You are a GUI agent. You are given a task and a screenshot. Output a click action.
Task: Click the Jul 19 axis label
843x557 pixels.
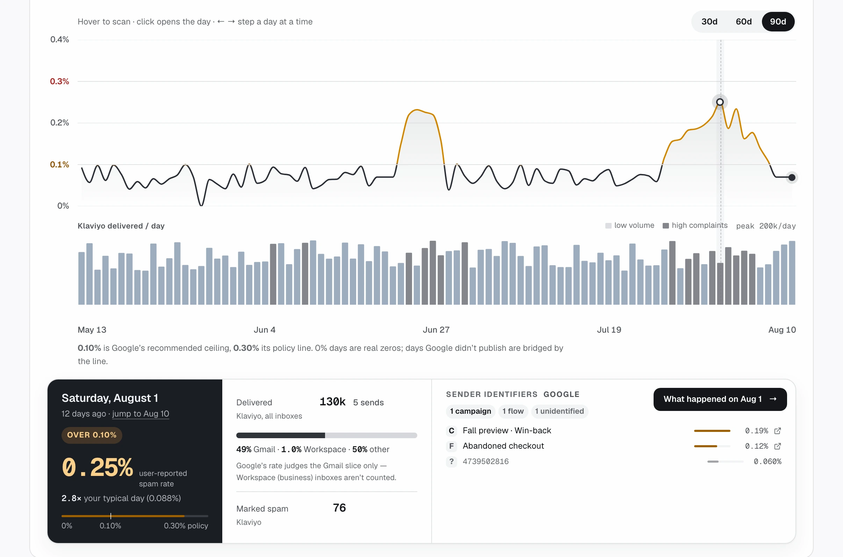coord(609,330)
